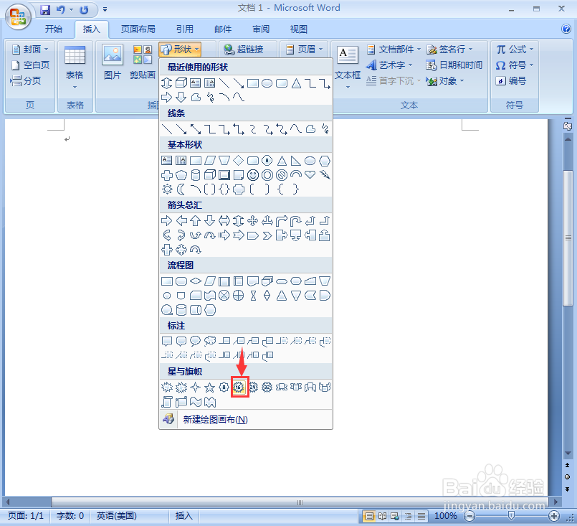The image size is (577, 526).
Task: Click the Hyperlink (超链接) button
Action: (x=244, y=49)
